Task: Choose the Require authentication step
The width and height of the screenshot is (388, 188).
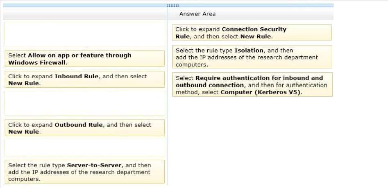Action: [252, 84]
